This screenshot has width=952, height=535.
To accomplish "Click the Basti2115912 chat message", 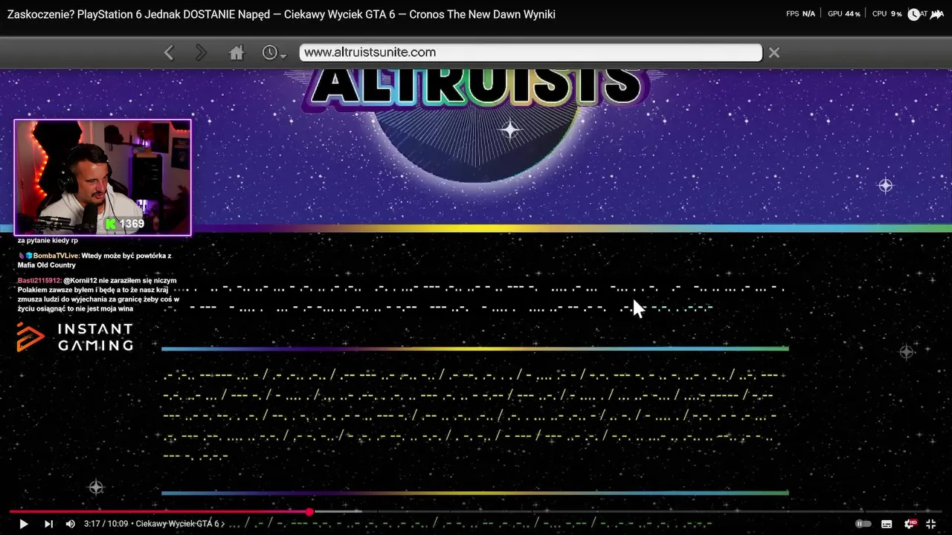I will coord(97,294).
